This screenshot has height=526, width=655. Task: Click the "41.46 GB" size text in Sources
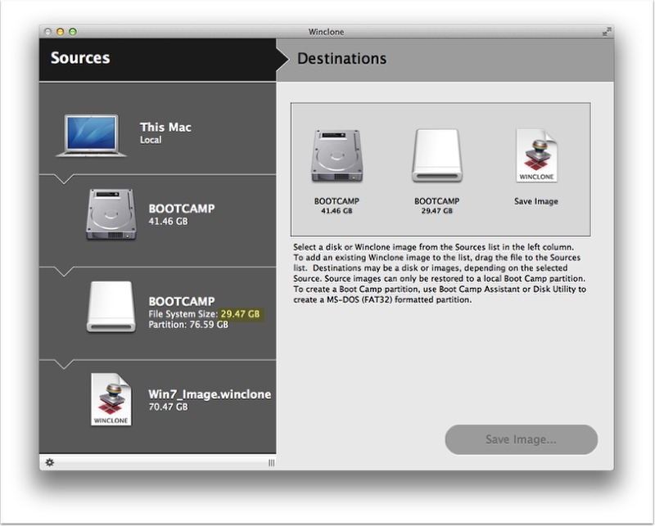pyautogui.click(x=169, y=221)
